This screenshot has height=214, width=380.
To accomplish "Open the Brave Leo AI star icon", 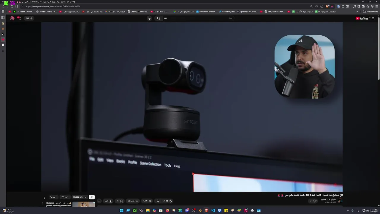I will [x=368, y=6].
